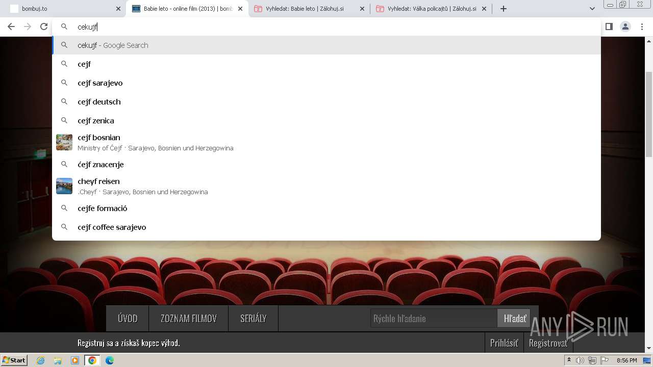Open Microsoft Edge from taskbar
This screenshot has width=653, height=367.
point(110,360)
